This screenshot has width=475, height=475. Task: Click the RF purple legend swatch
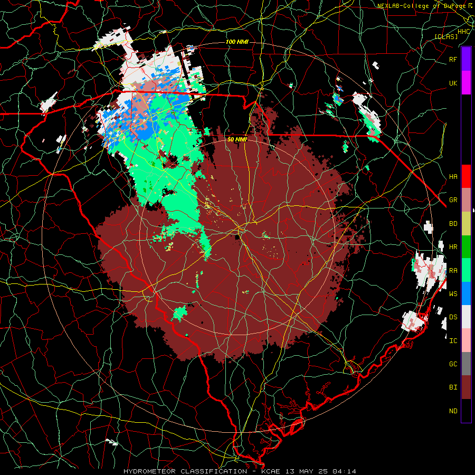pos(466,59)
